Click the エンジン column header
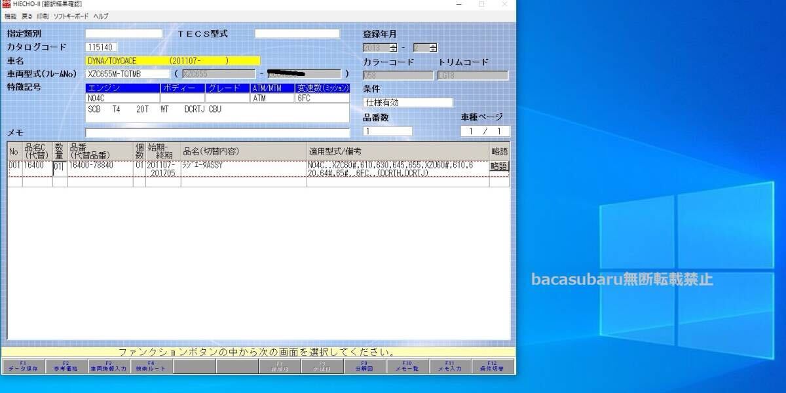The image size is (786, 393). tap(122, 88)
